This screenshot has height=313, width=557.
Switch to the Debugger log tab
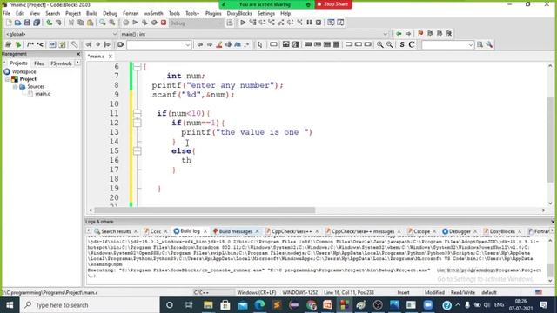point(460,231)
